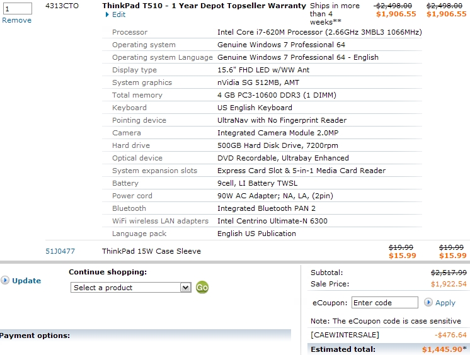Open the 4313CTO part number link

[x=62, y=6]
